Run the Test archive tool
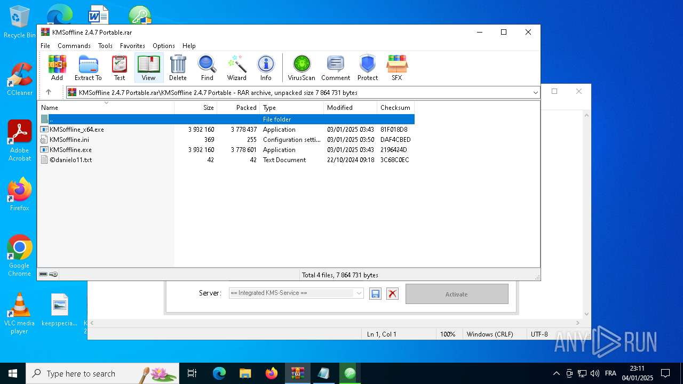The image size is (683, 384). click(120, 68)
